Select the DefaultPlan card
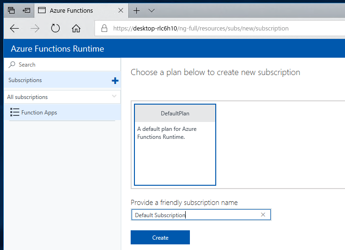The width and height of the screenshot is (345, 250). tap(175, 144)
